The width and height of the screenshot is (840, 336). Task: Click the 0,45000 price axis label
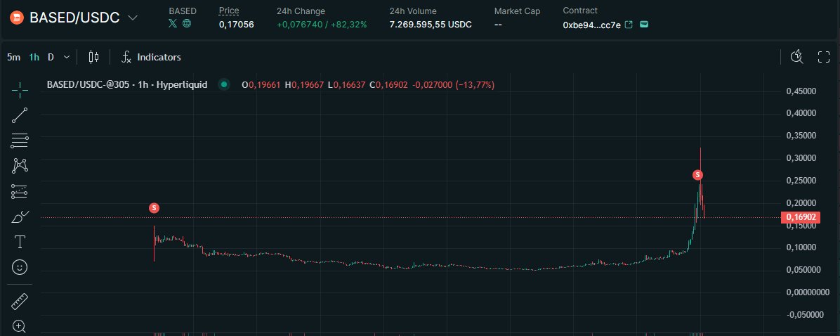coord(801,91)
